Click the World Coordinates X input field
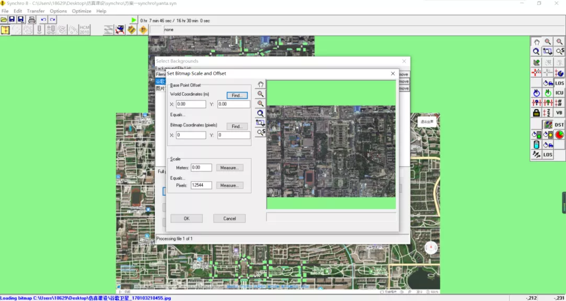The height and width of the screenshot is (301, 566). 191,104
